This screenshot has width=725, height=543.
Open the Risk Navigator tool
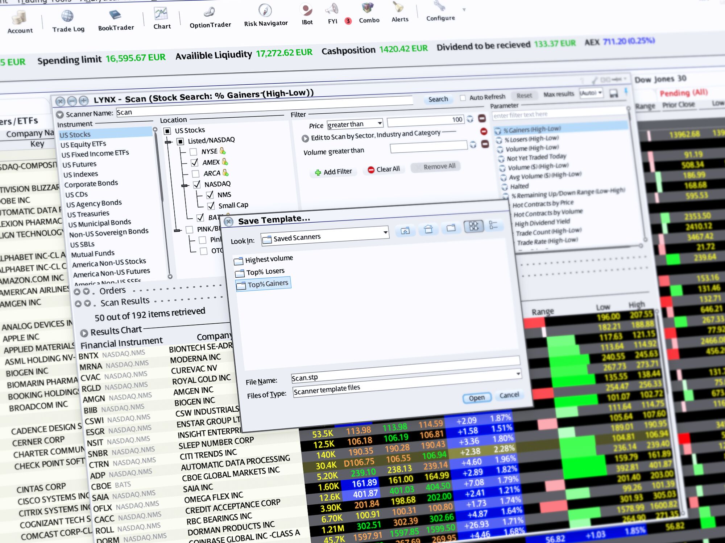click(265, 15)
